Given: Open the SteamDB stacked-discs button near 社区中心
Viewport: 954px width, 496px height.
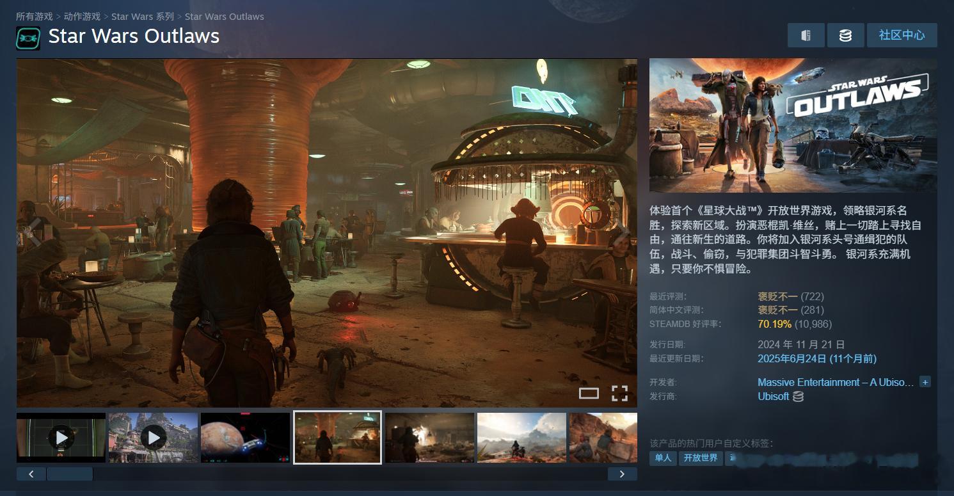Looking at the screenshot, I should pyautogui.click(x=845, y=35).
